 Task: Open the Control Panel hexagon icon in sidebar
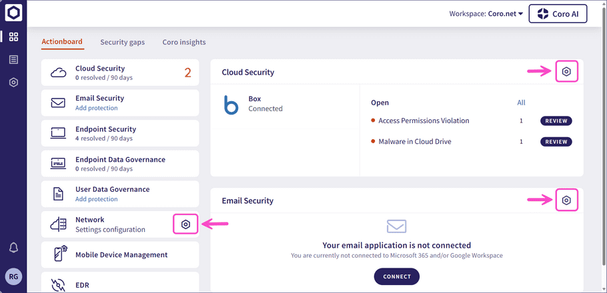(13, 83)
